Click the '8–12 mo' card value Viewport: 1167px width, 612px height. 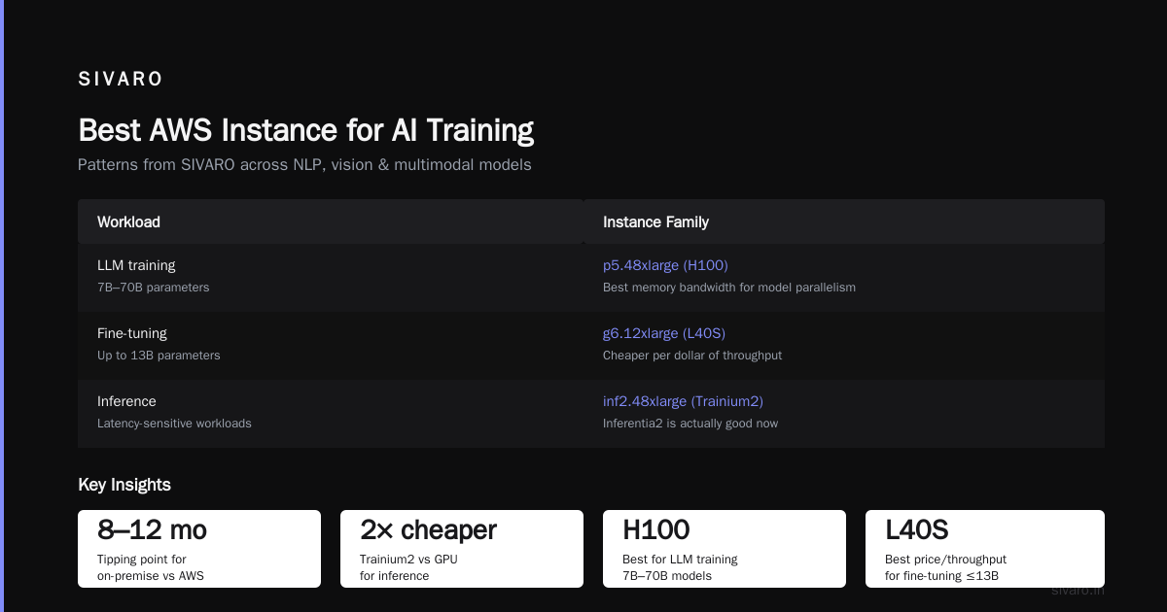tap(152, 529)
